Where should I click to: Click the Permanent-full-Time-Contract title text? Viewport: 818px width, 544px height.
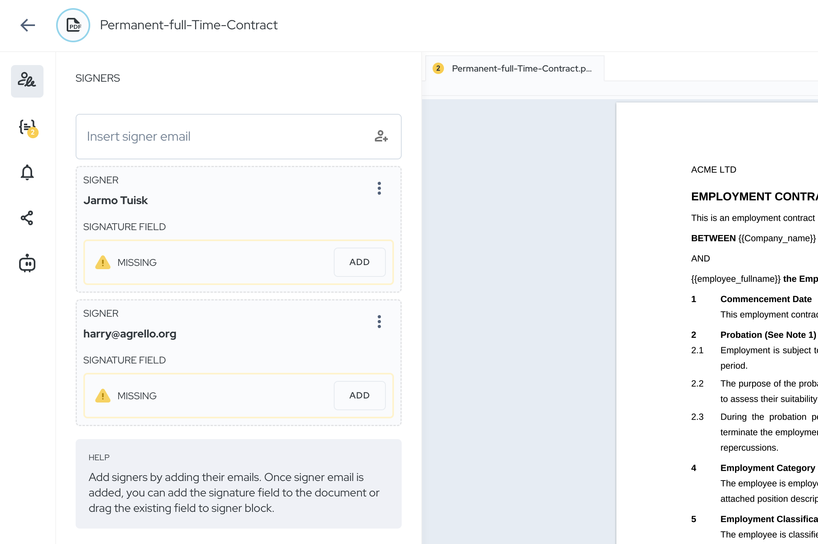pos(189,25)
